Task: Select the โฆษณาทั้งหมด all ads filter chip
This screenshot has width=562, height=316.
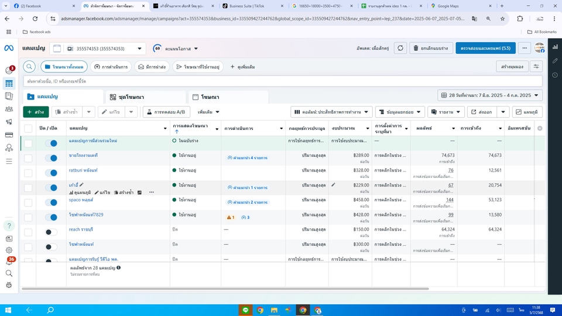Action: 64,67
